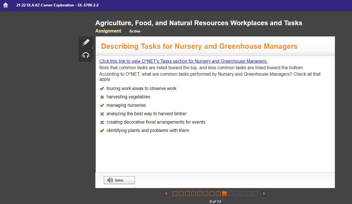Open the O*NET Tasks section link
This screenshot has width=352, height=204.
point(183,61)
